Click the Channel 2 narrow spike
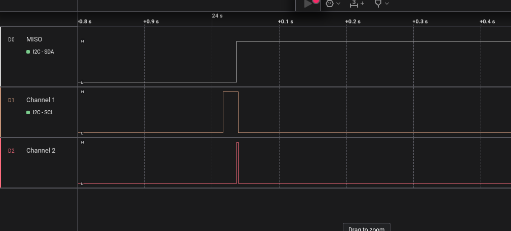Viewport: 511px width, 231px height. pos(238,163)
